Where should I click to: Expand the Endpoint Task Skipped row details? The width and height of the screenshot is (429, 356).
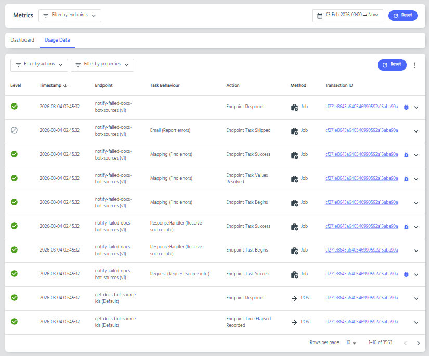[x=416, y=131]
